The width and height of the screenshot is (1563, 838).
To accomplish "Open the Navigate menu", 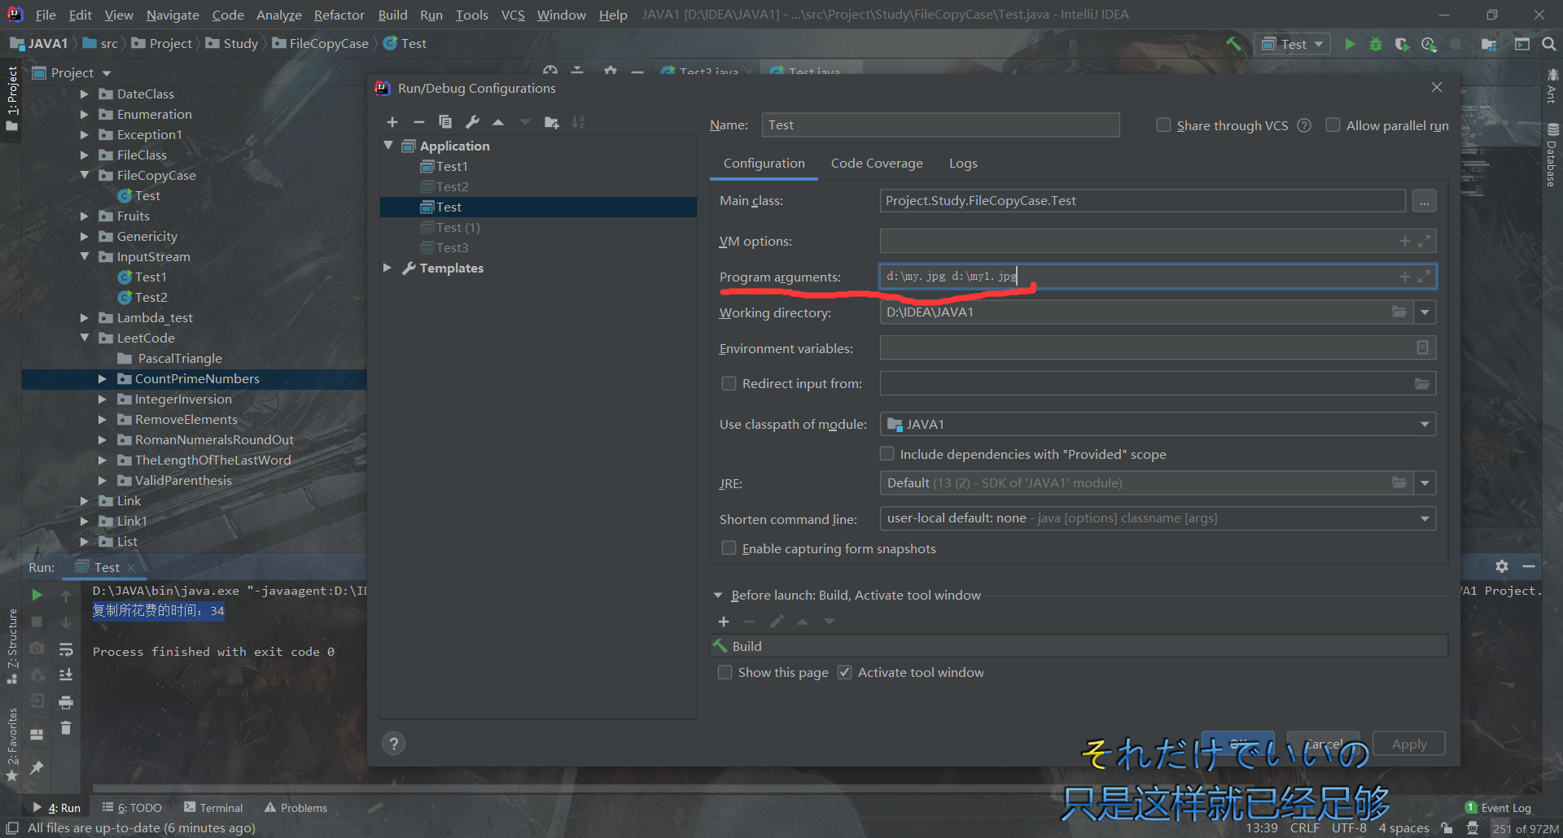I will [x=173, y=15].
